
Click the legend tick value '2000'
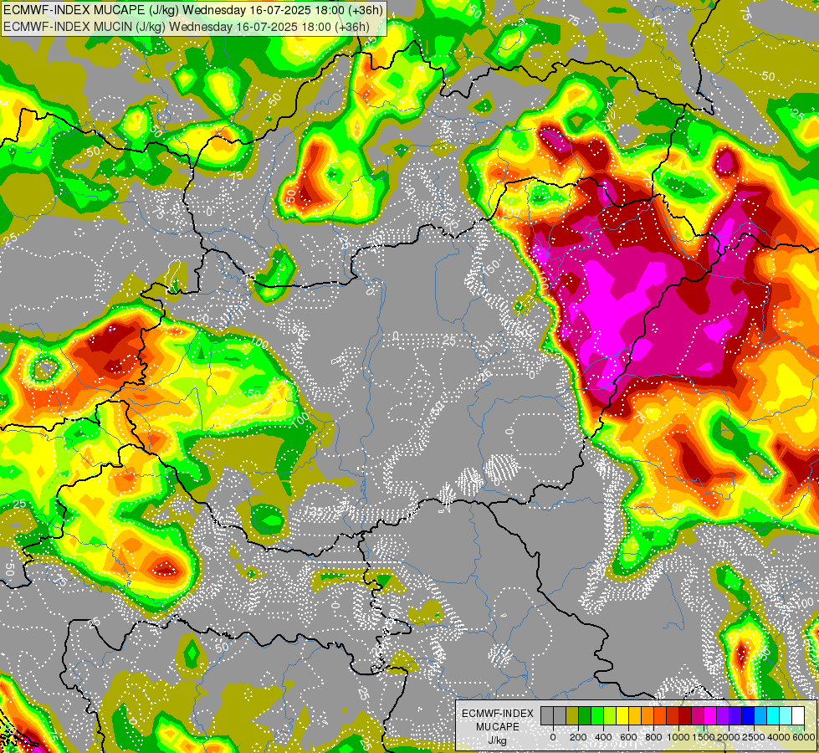click(729, 737)
